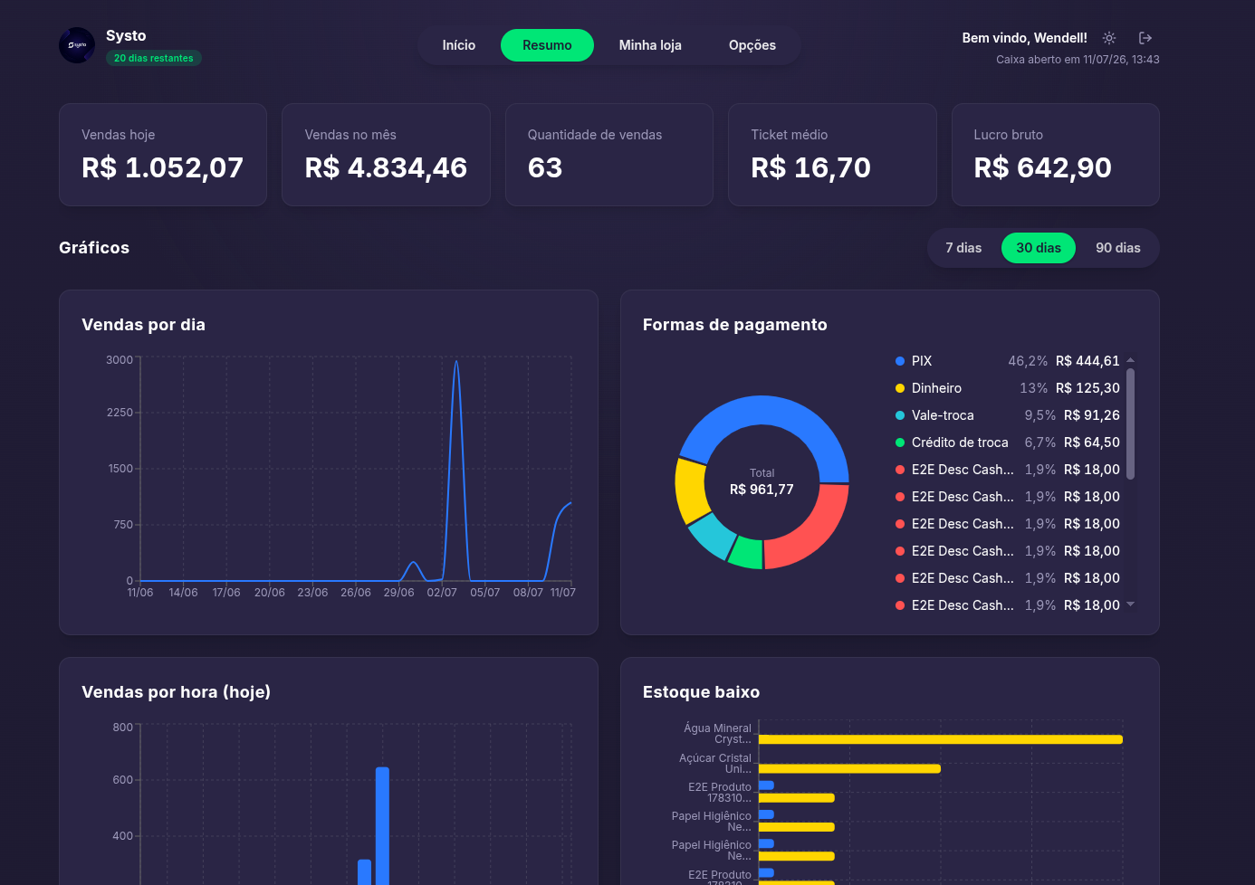Click the Lucro bruto card
Image resolution: width=1255 pixels, height=885 pixels.
1056,155
